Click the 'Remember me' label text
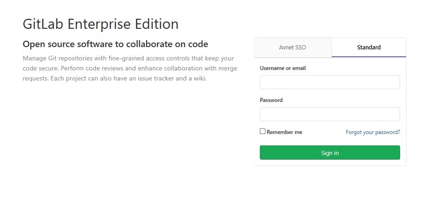Image resolution: width=434 pixels, height=209 pixels. pos(284,132)
